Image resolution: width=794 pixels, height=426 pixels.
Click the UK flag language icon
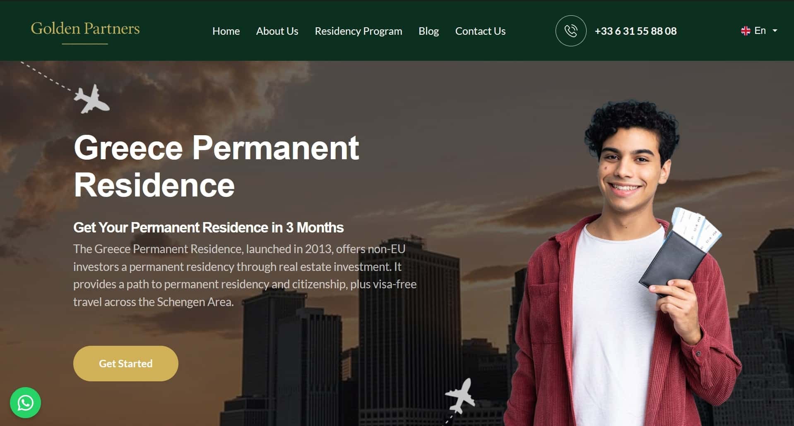(745, 31)
